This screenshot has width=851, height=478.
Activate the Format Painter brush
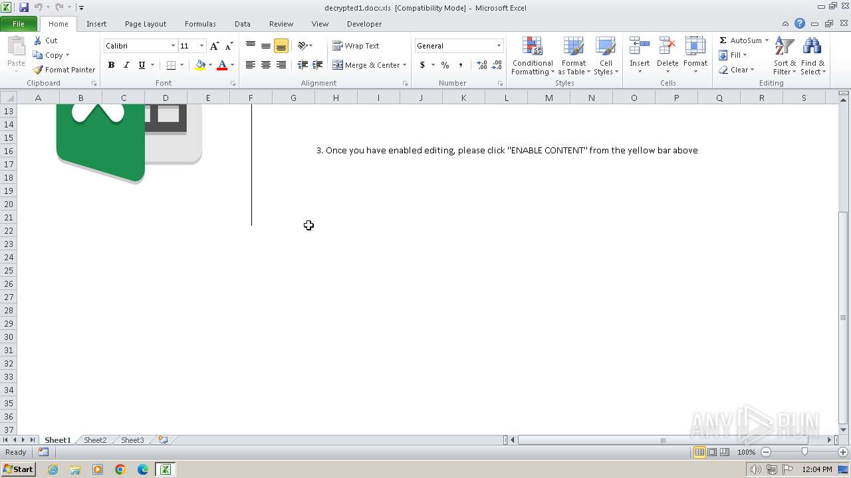[x=39, y=70]
